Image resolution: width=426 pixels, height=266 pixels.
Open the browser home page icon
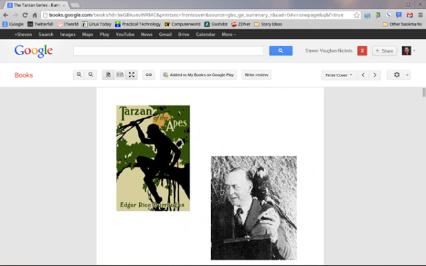point(35,15)
